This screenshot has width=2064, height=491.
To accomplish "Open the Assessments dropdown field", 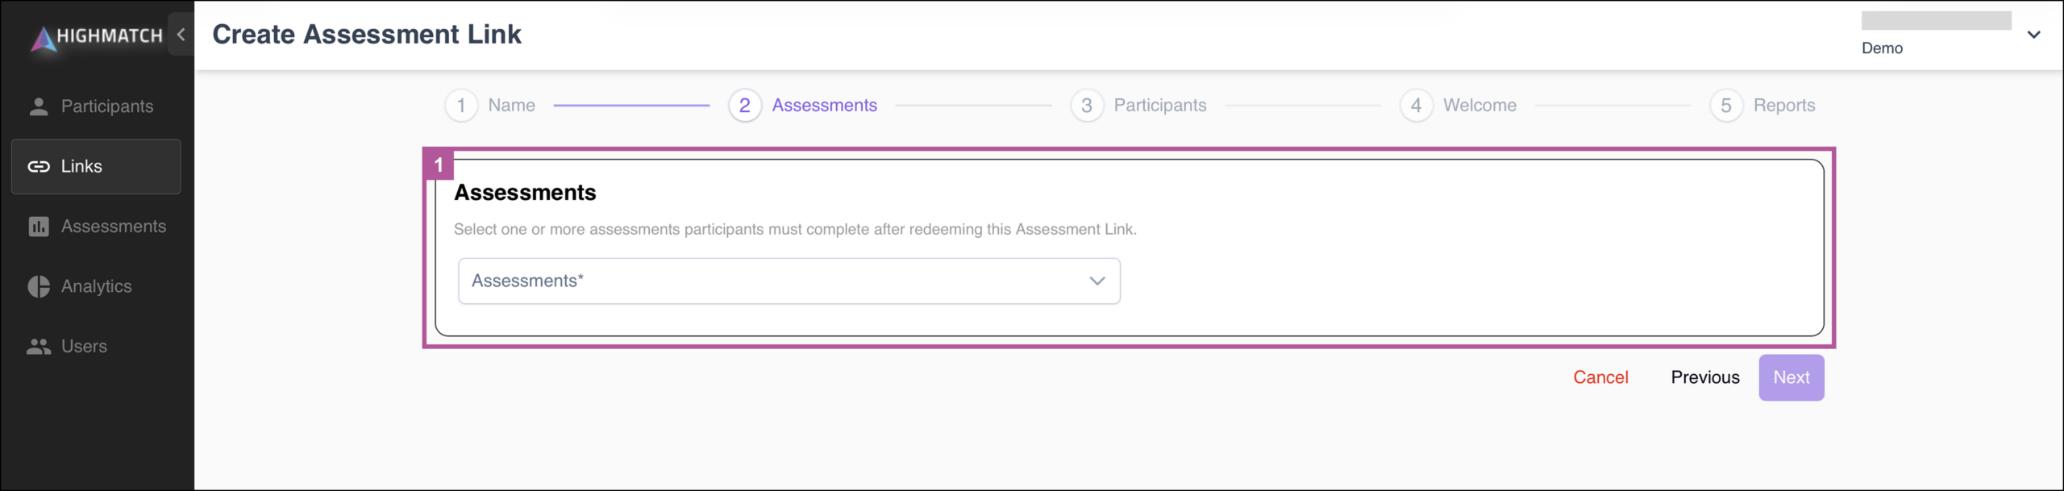I will click(x=789, y=281).
